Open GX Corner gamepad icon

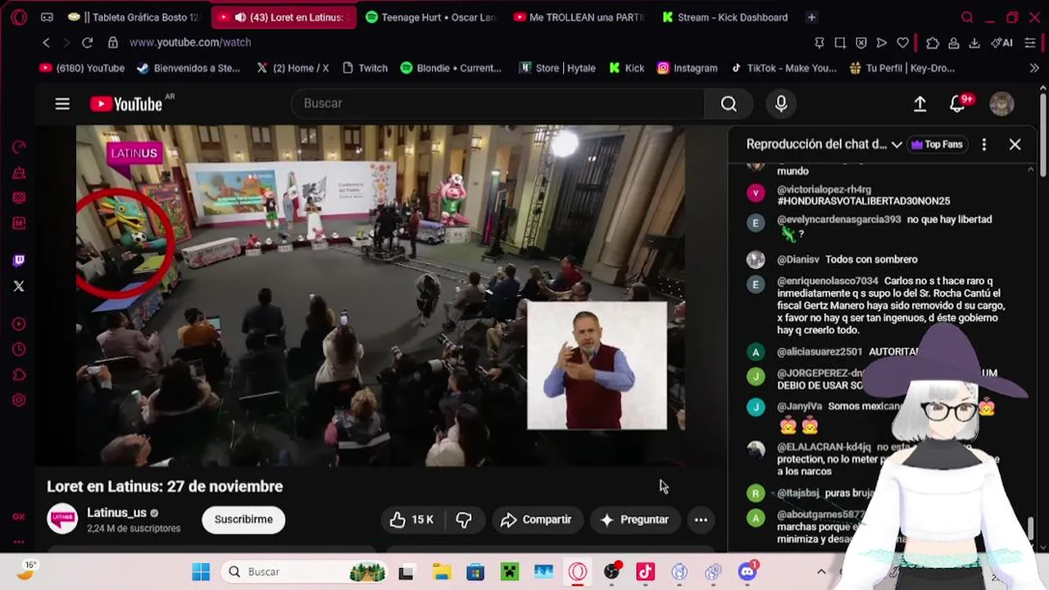click(x=47, y=17)
